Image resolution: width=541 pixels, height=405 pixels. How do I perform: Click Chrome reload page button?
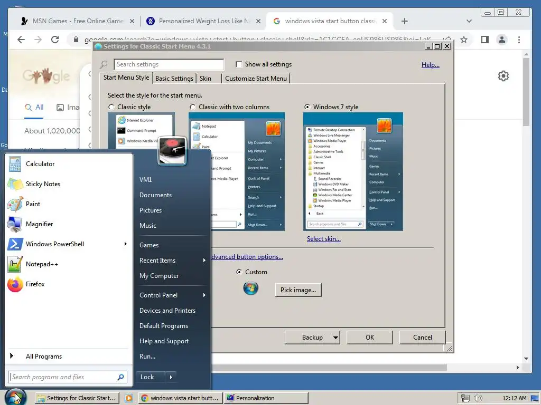pyautogui.click(x=55, y=40)
